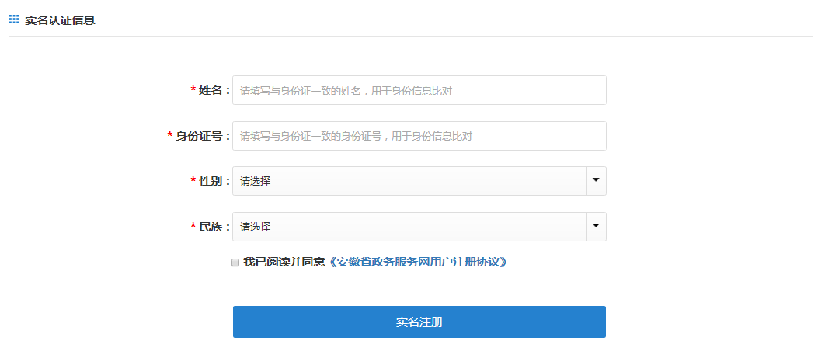
Task: Click 请选择 text in the 民族 field
Action: coord(256,227)
